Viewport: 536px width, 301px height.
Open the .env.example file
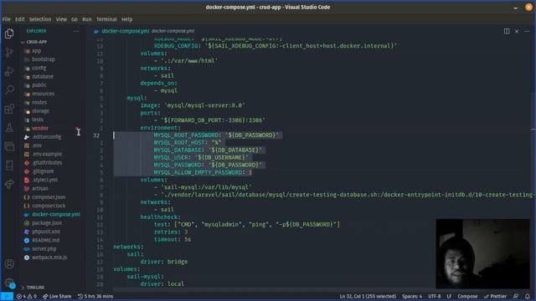(47, 154)
